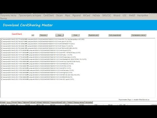Switch to the Ferguson/Wizard tab

(56, 102)
